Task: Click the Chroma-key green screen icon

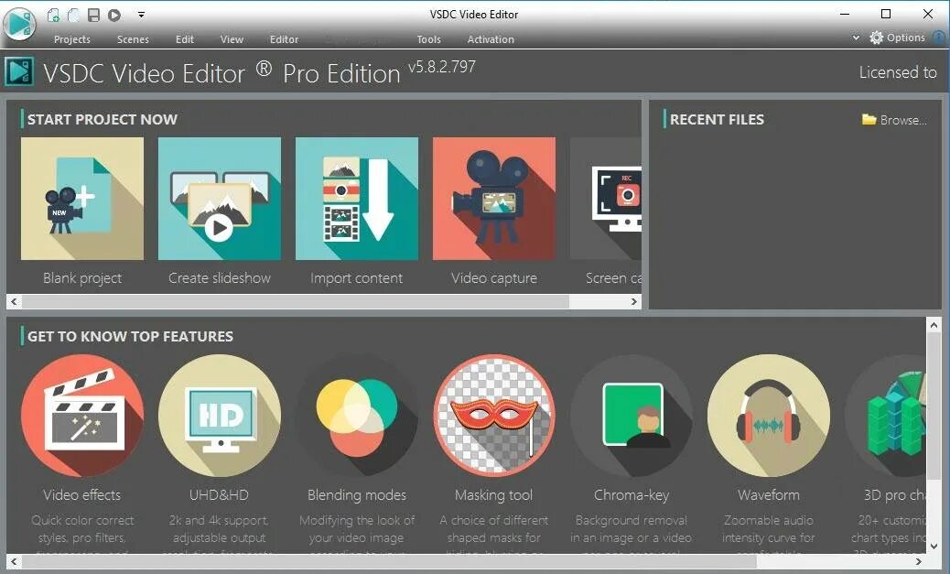Action: [632, 416]
